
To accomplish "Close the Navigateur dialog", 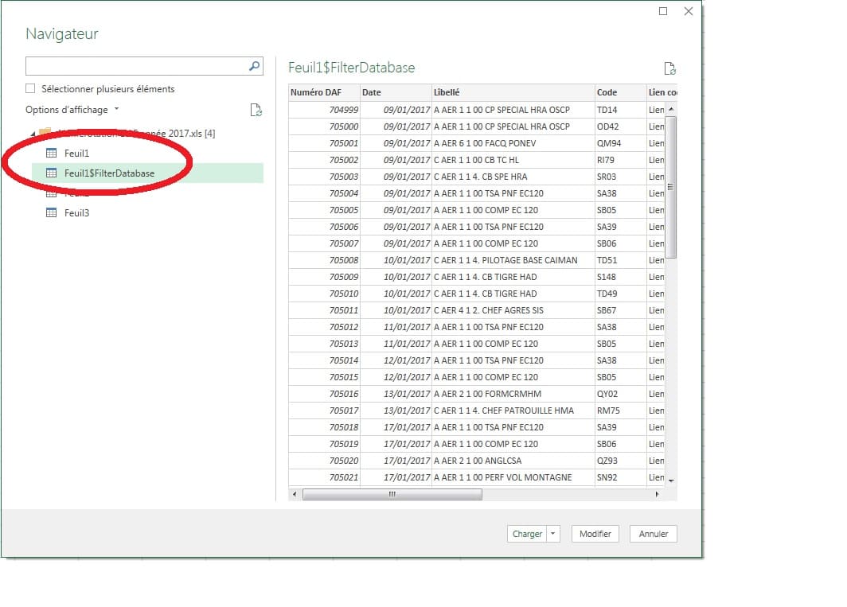I will [x=688, y=11].
